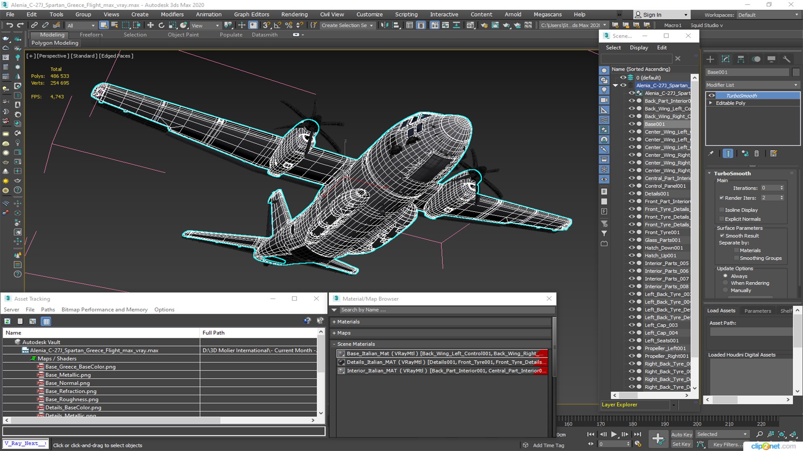Open the Scripting menu
The image size is (803, 451).
(x=406, y=14)
